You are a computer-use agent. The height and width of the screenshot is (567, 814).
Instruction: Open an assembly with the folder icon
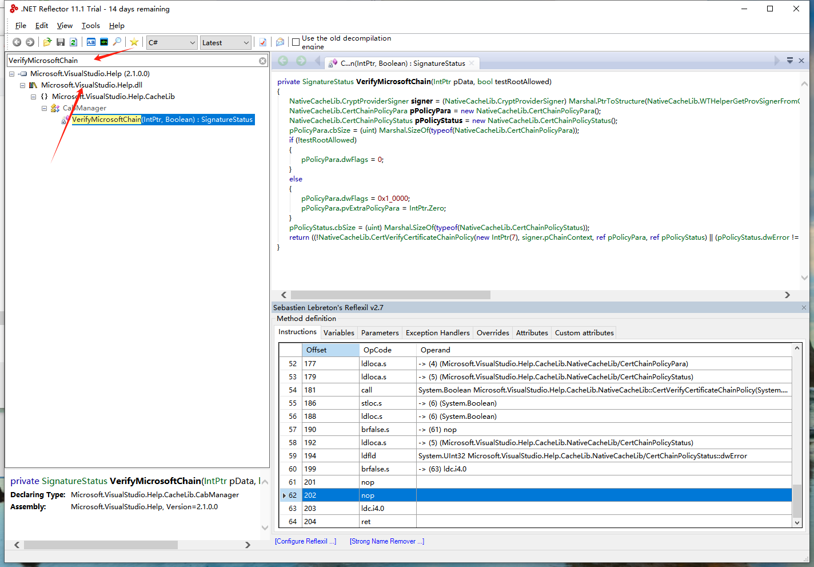coord(47,42)
